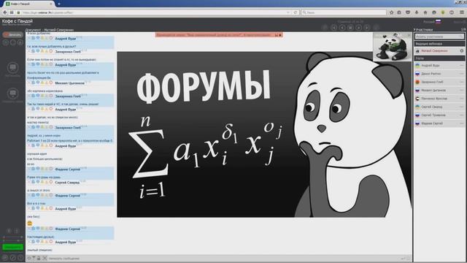Go to first slide in presentation controls
Screen dimensions: 467x263
click(x=334, y=28)
